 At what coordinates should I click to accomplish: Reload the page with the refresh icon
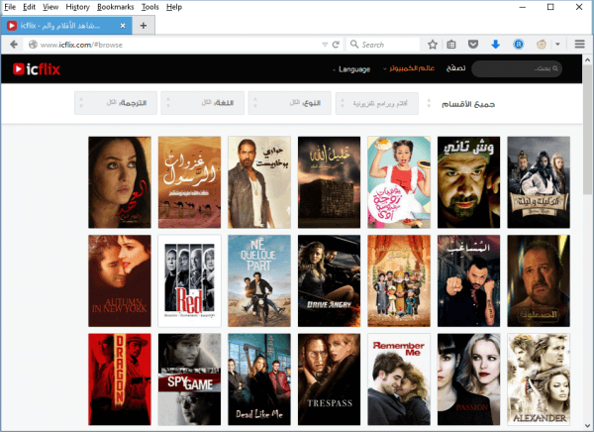click(x=336, y=45)
